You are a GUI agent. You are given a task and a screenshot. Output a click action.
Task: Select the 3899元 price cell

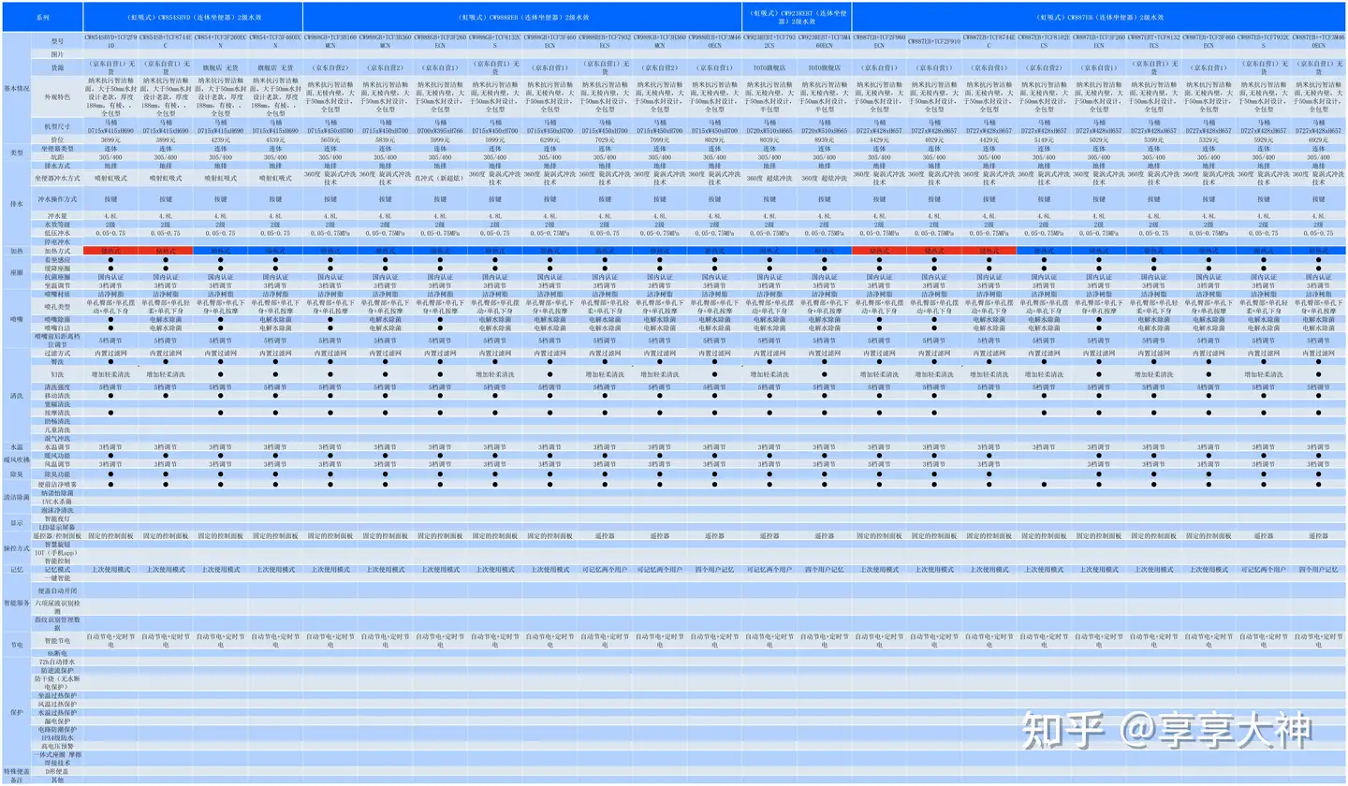[166, 139]
